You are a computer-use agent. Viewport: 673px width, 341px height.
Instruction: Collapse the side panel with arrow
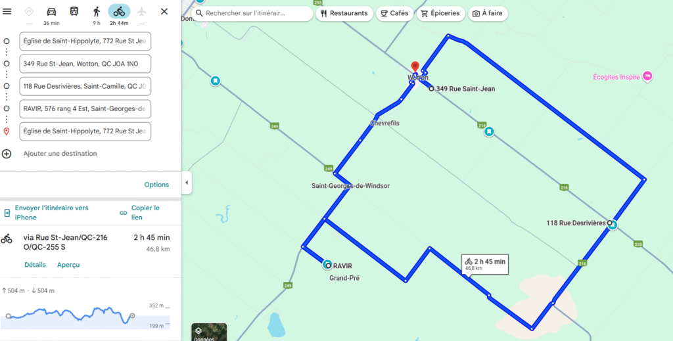click(x=187, y=182)
